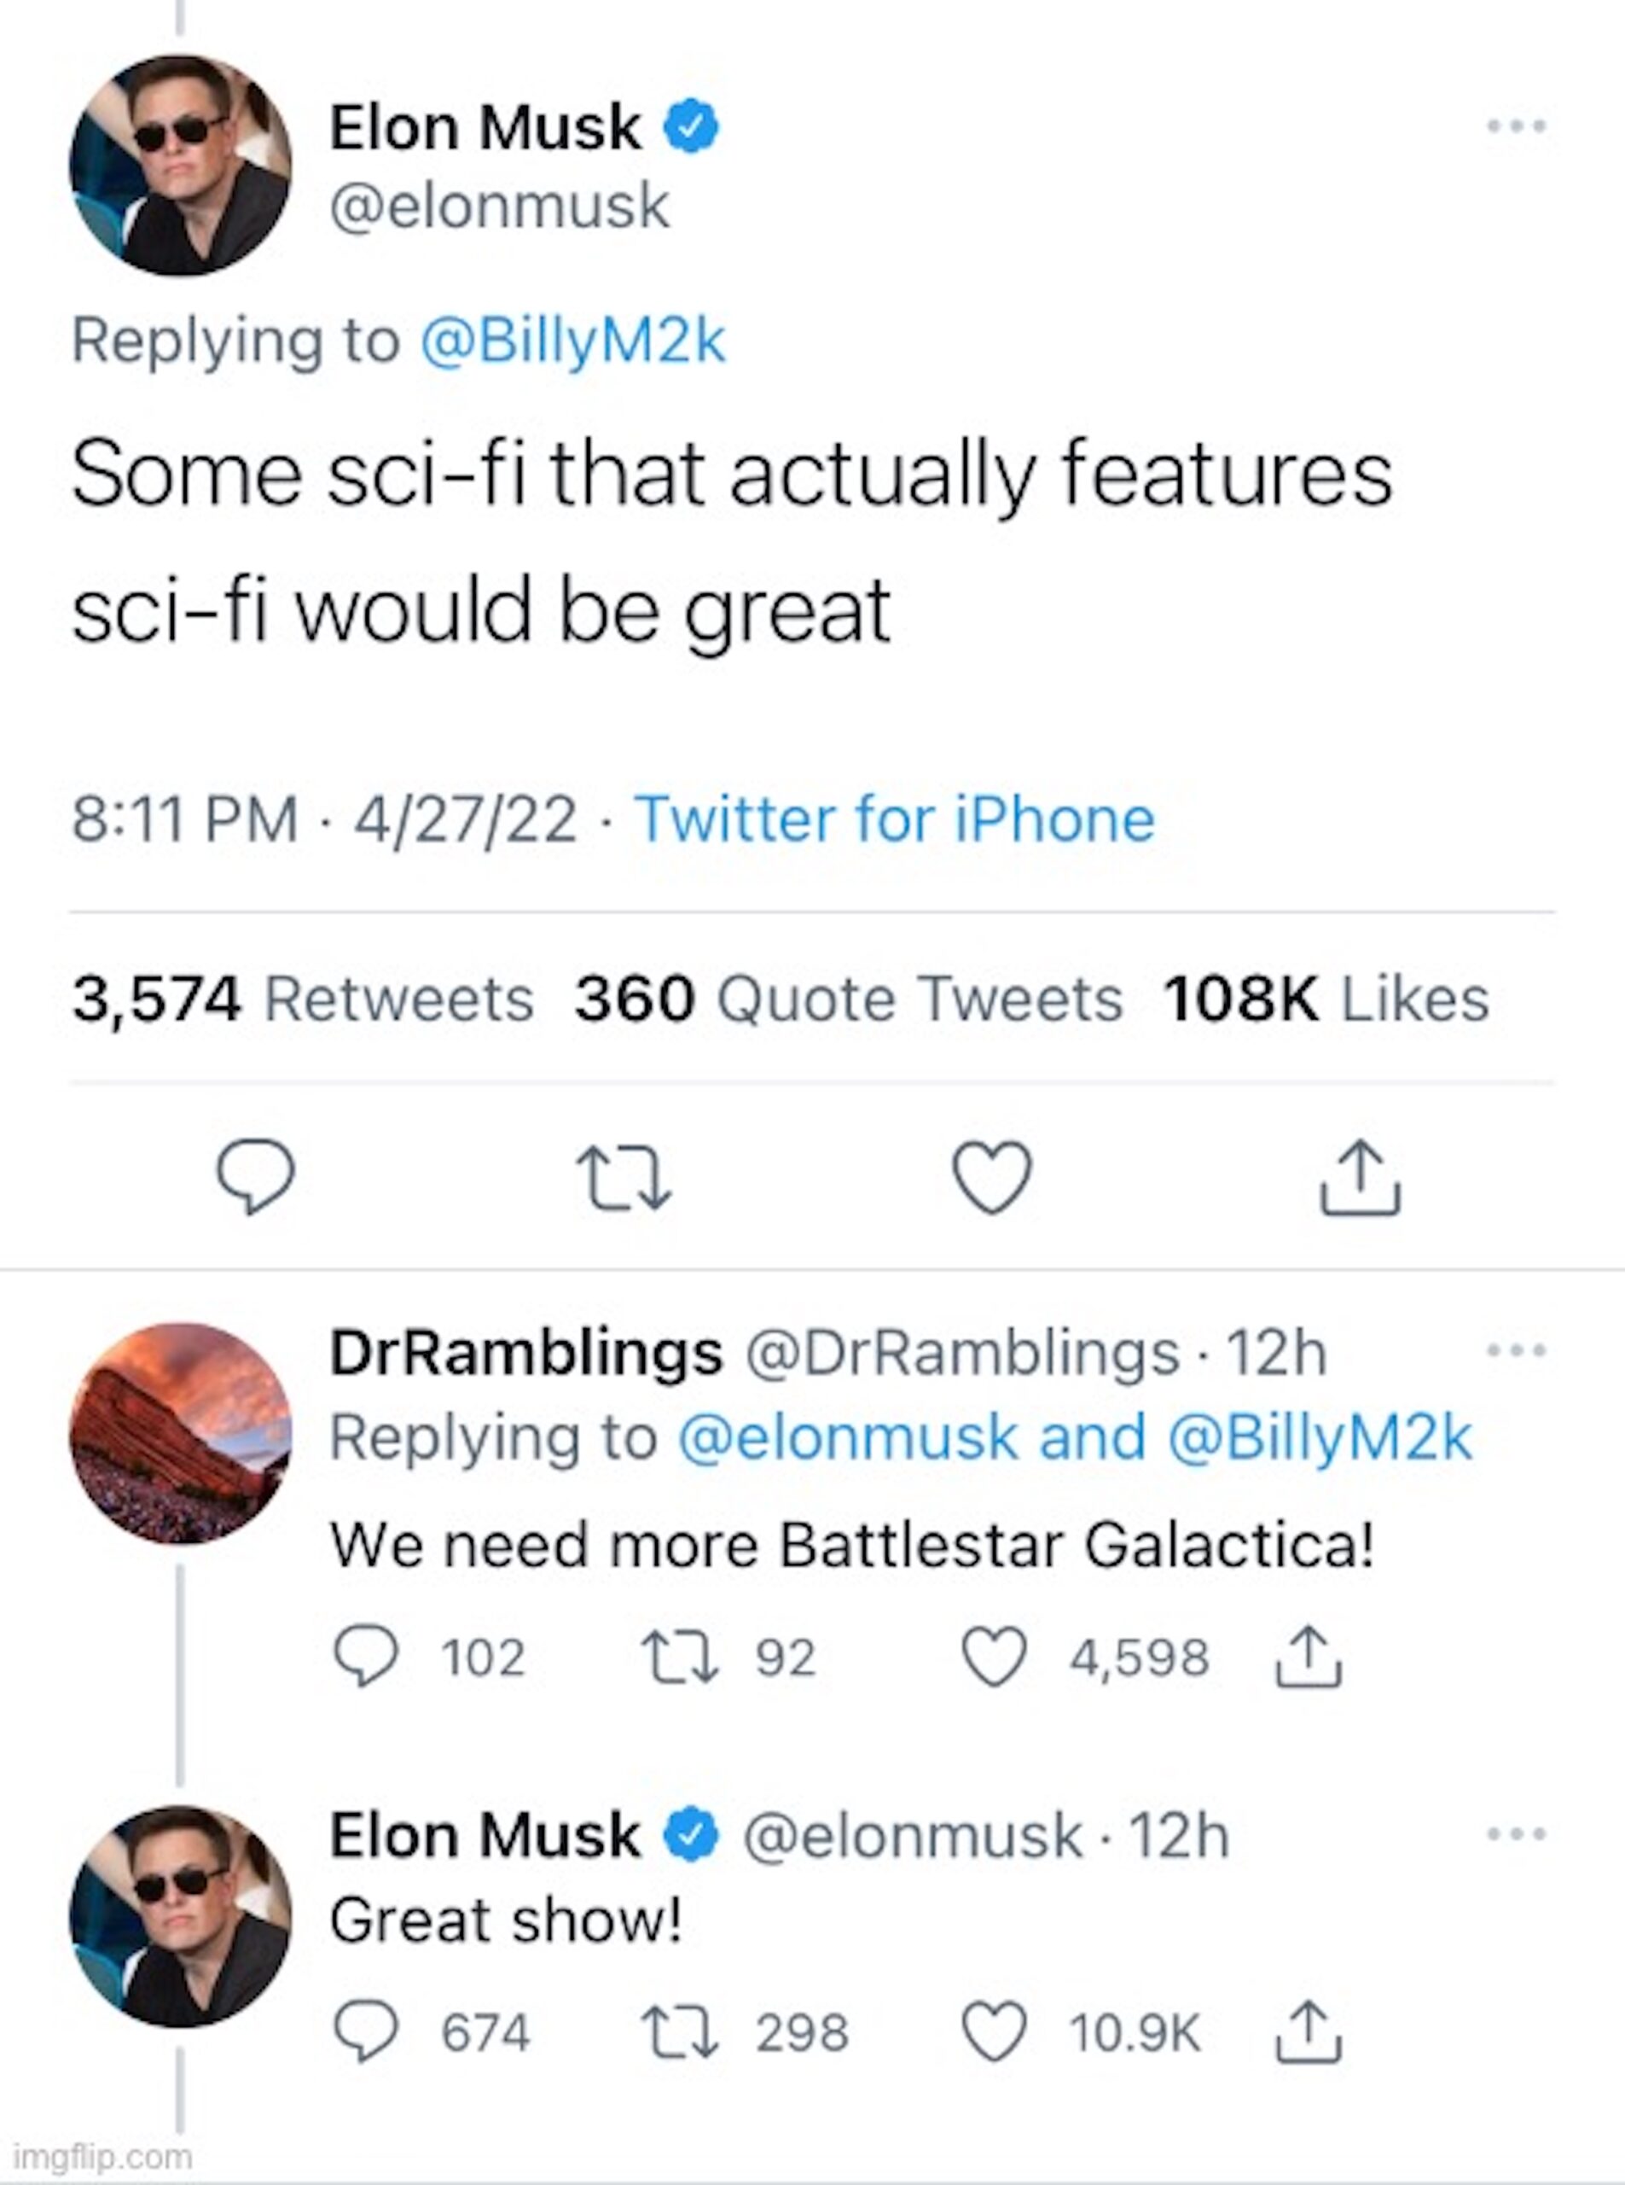Reply to the main sci-fi tweet

pos(256,1176)
